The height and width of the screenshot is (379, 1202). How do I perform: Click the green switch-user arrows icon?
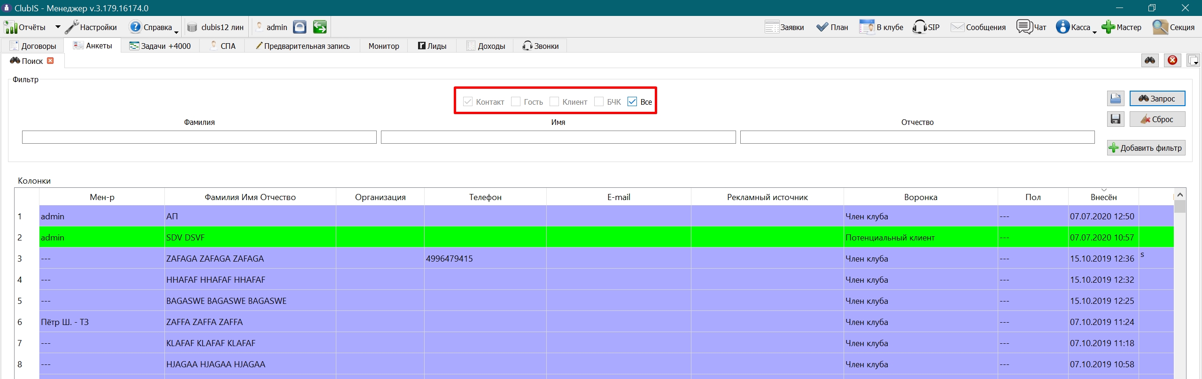pos(320,27)
